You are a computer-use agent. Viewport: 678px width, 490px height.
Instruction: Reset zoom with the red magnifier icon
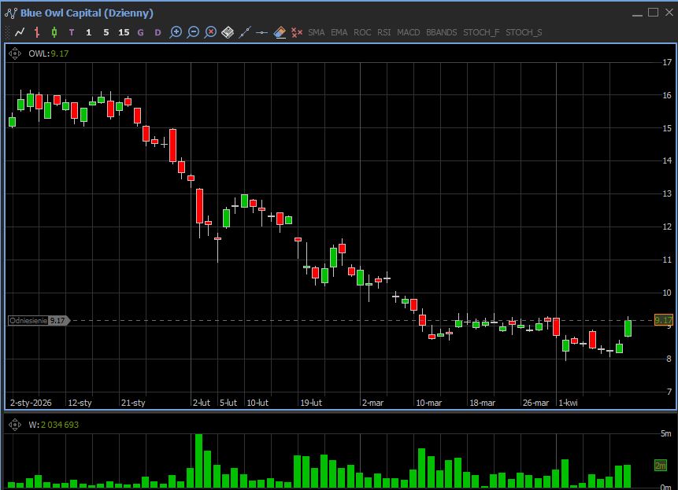(x=210, y=32)
